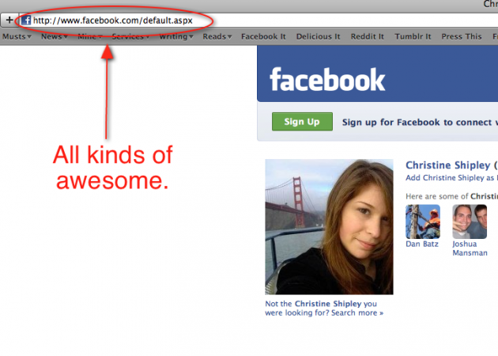Viewport: 498px width, 356px height.
Task: Click the green Sign Up button
Action: click(302, 121)
